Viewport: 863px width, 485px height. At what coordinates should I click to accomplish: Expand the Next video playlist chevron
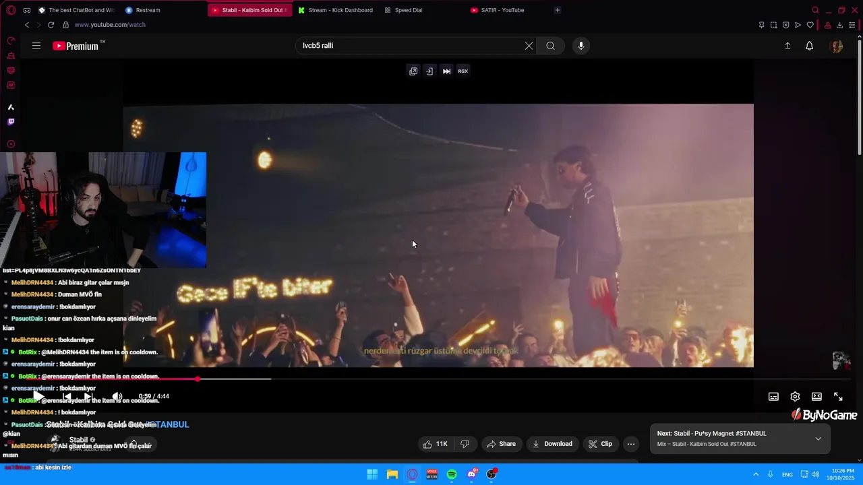coord(818,439)
